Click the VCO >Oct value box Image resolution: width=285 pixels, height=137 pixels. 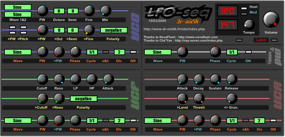tap(59, 30)
